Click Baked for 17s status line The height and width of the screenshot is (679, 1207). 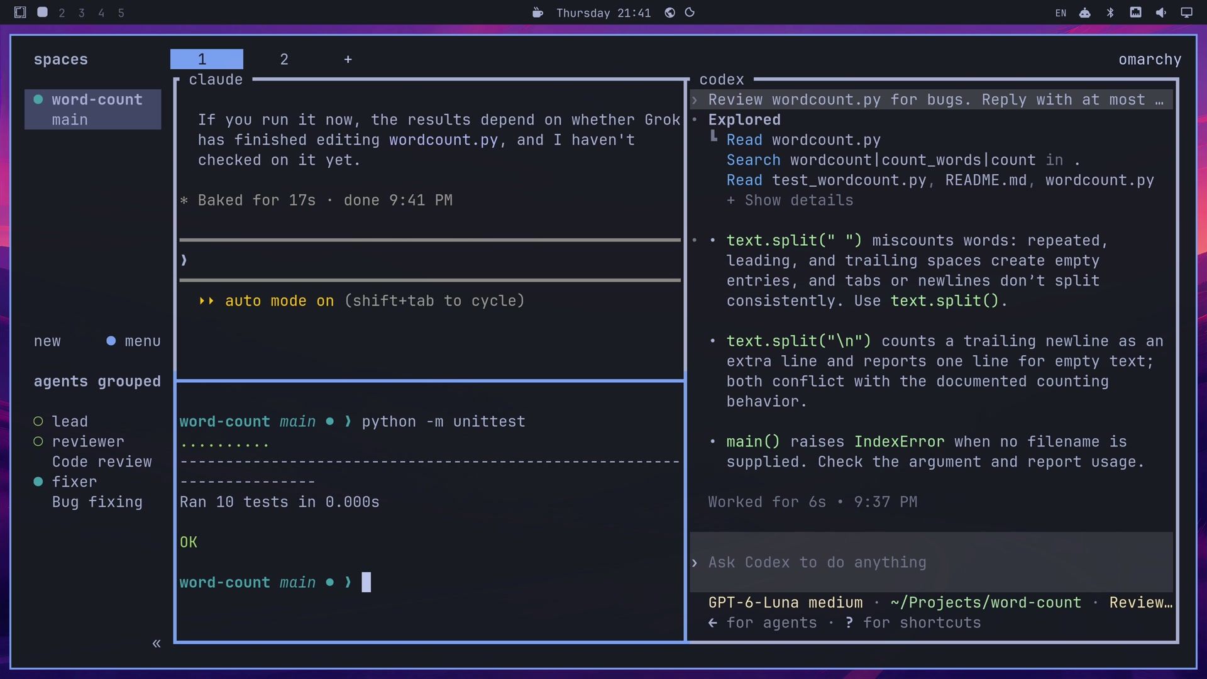316,201
